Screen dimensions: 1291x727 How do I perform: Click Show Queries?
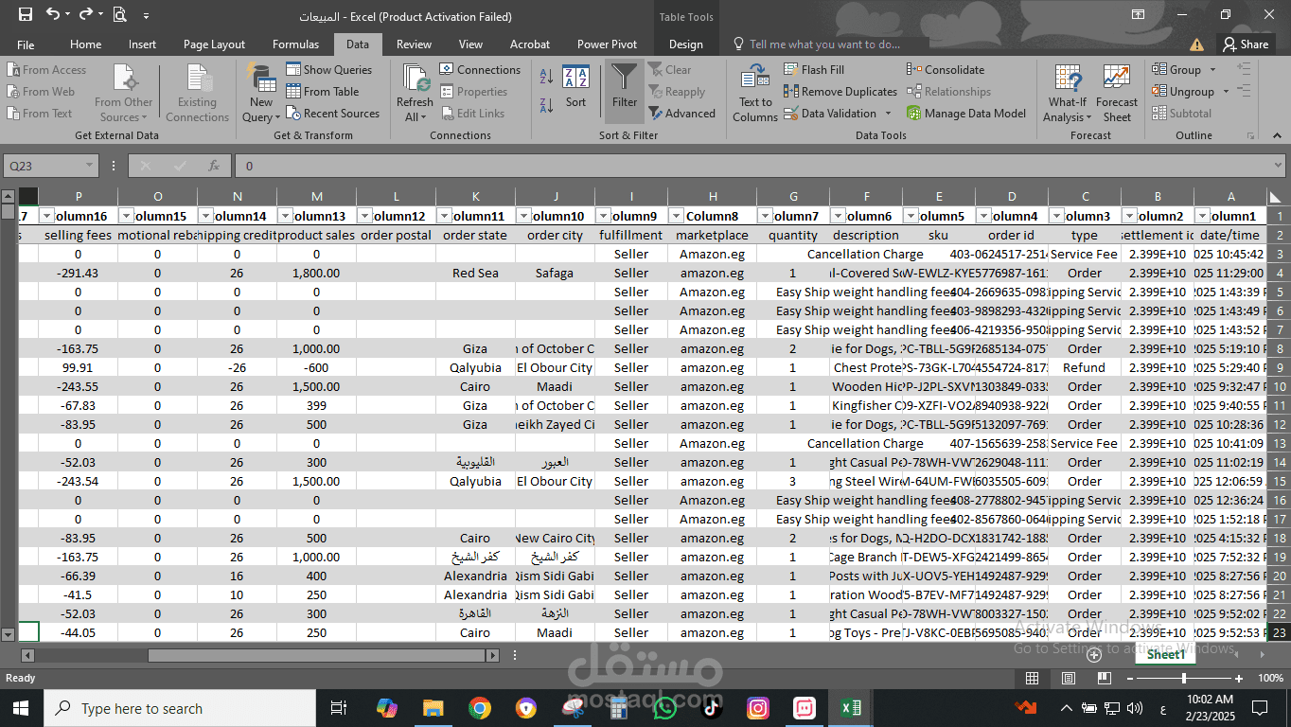coord(329,70)
